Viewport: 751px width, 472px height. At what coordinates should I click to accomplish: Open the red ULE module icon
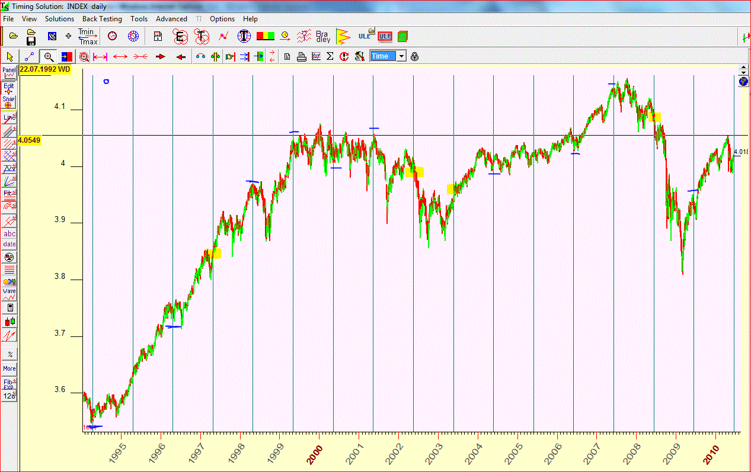pos(385,36)
